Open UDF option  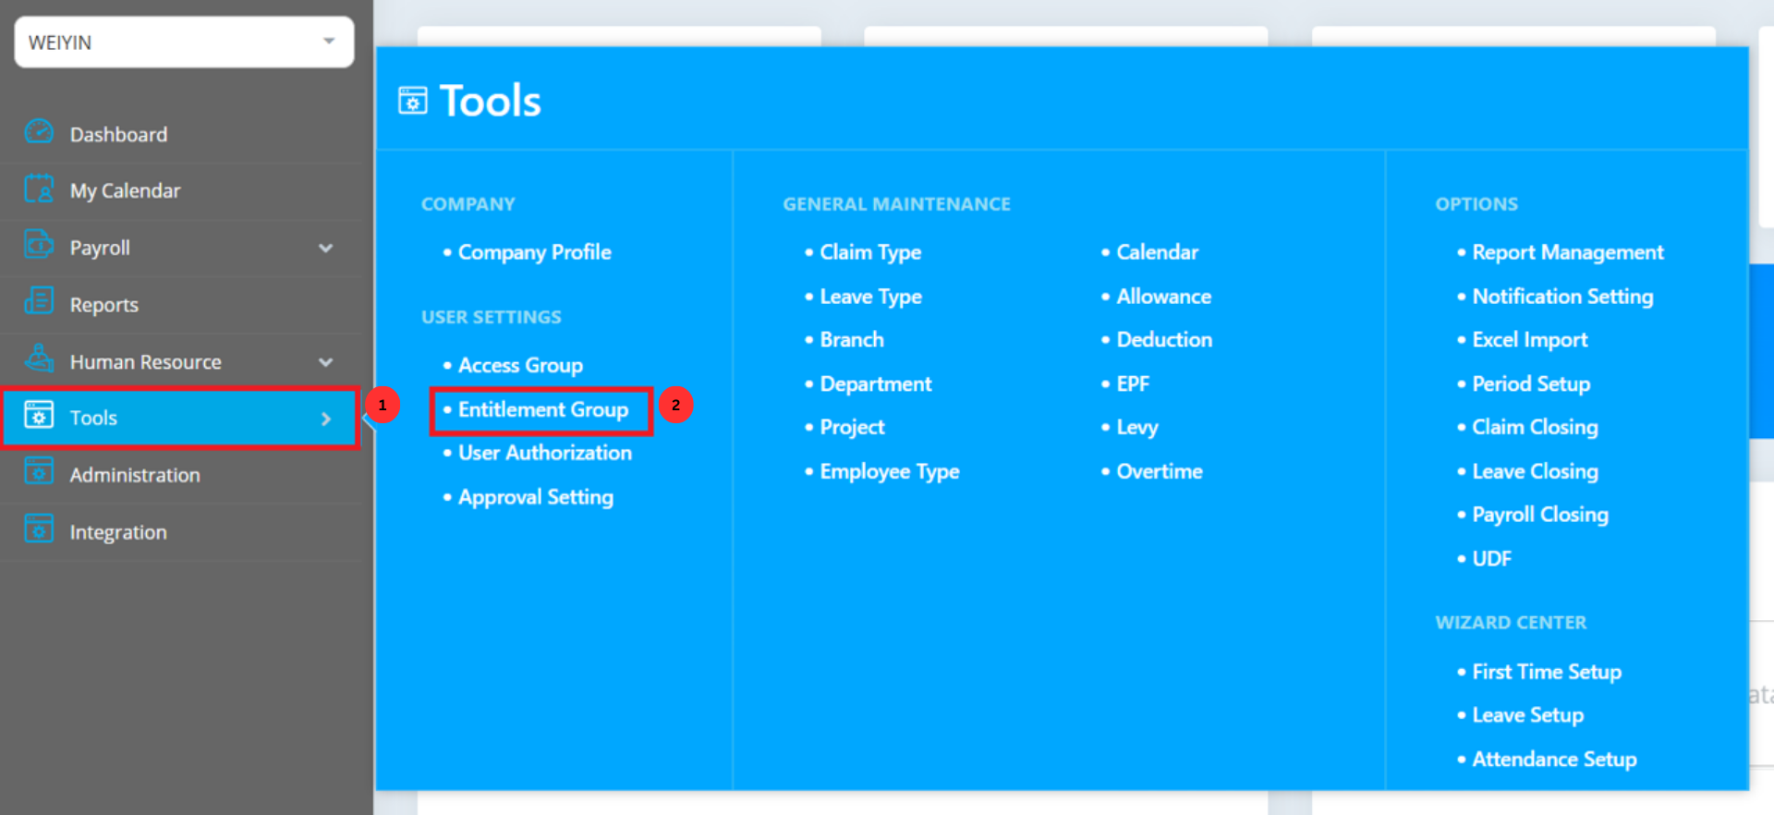click(1492, 559)
